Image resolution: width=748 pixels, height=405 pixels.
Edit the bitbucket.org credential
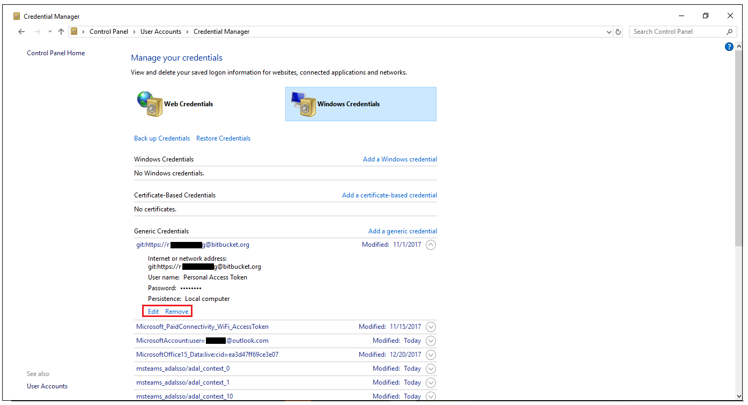click(153, 312)
